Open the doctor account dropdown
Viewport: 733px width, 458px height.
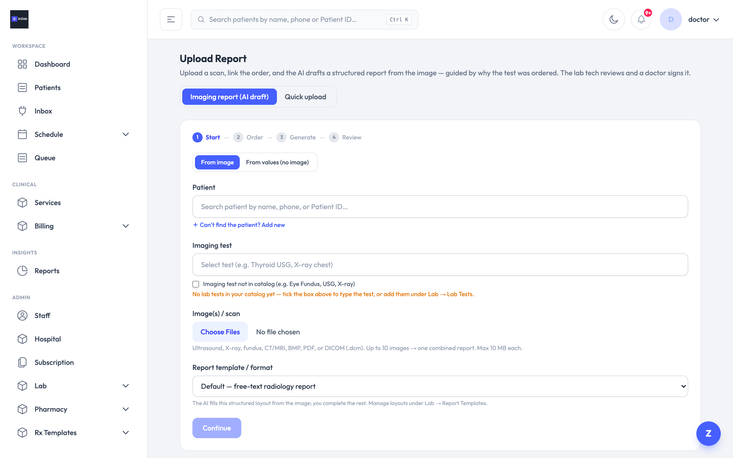click(x=703, y=19)
